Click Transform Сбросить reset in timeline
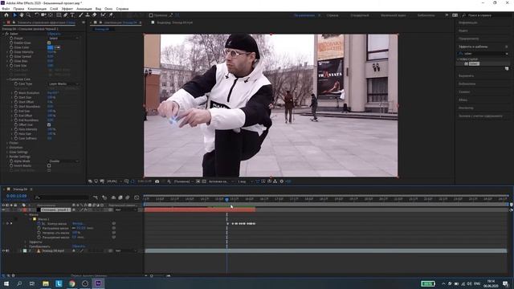The width and height of the screenshot is (514, 289). (x=79, y=246)
